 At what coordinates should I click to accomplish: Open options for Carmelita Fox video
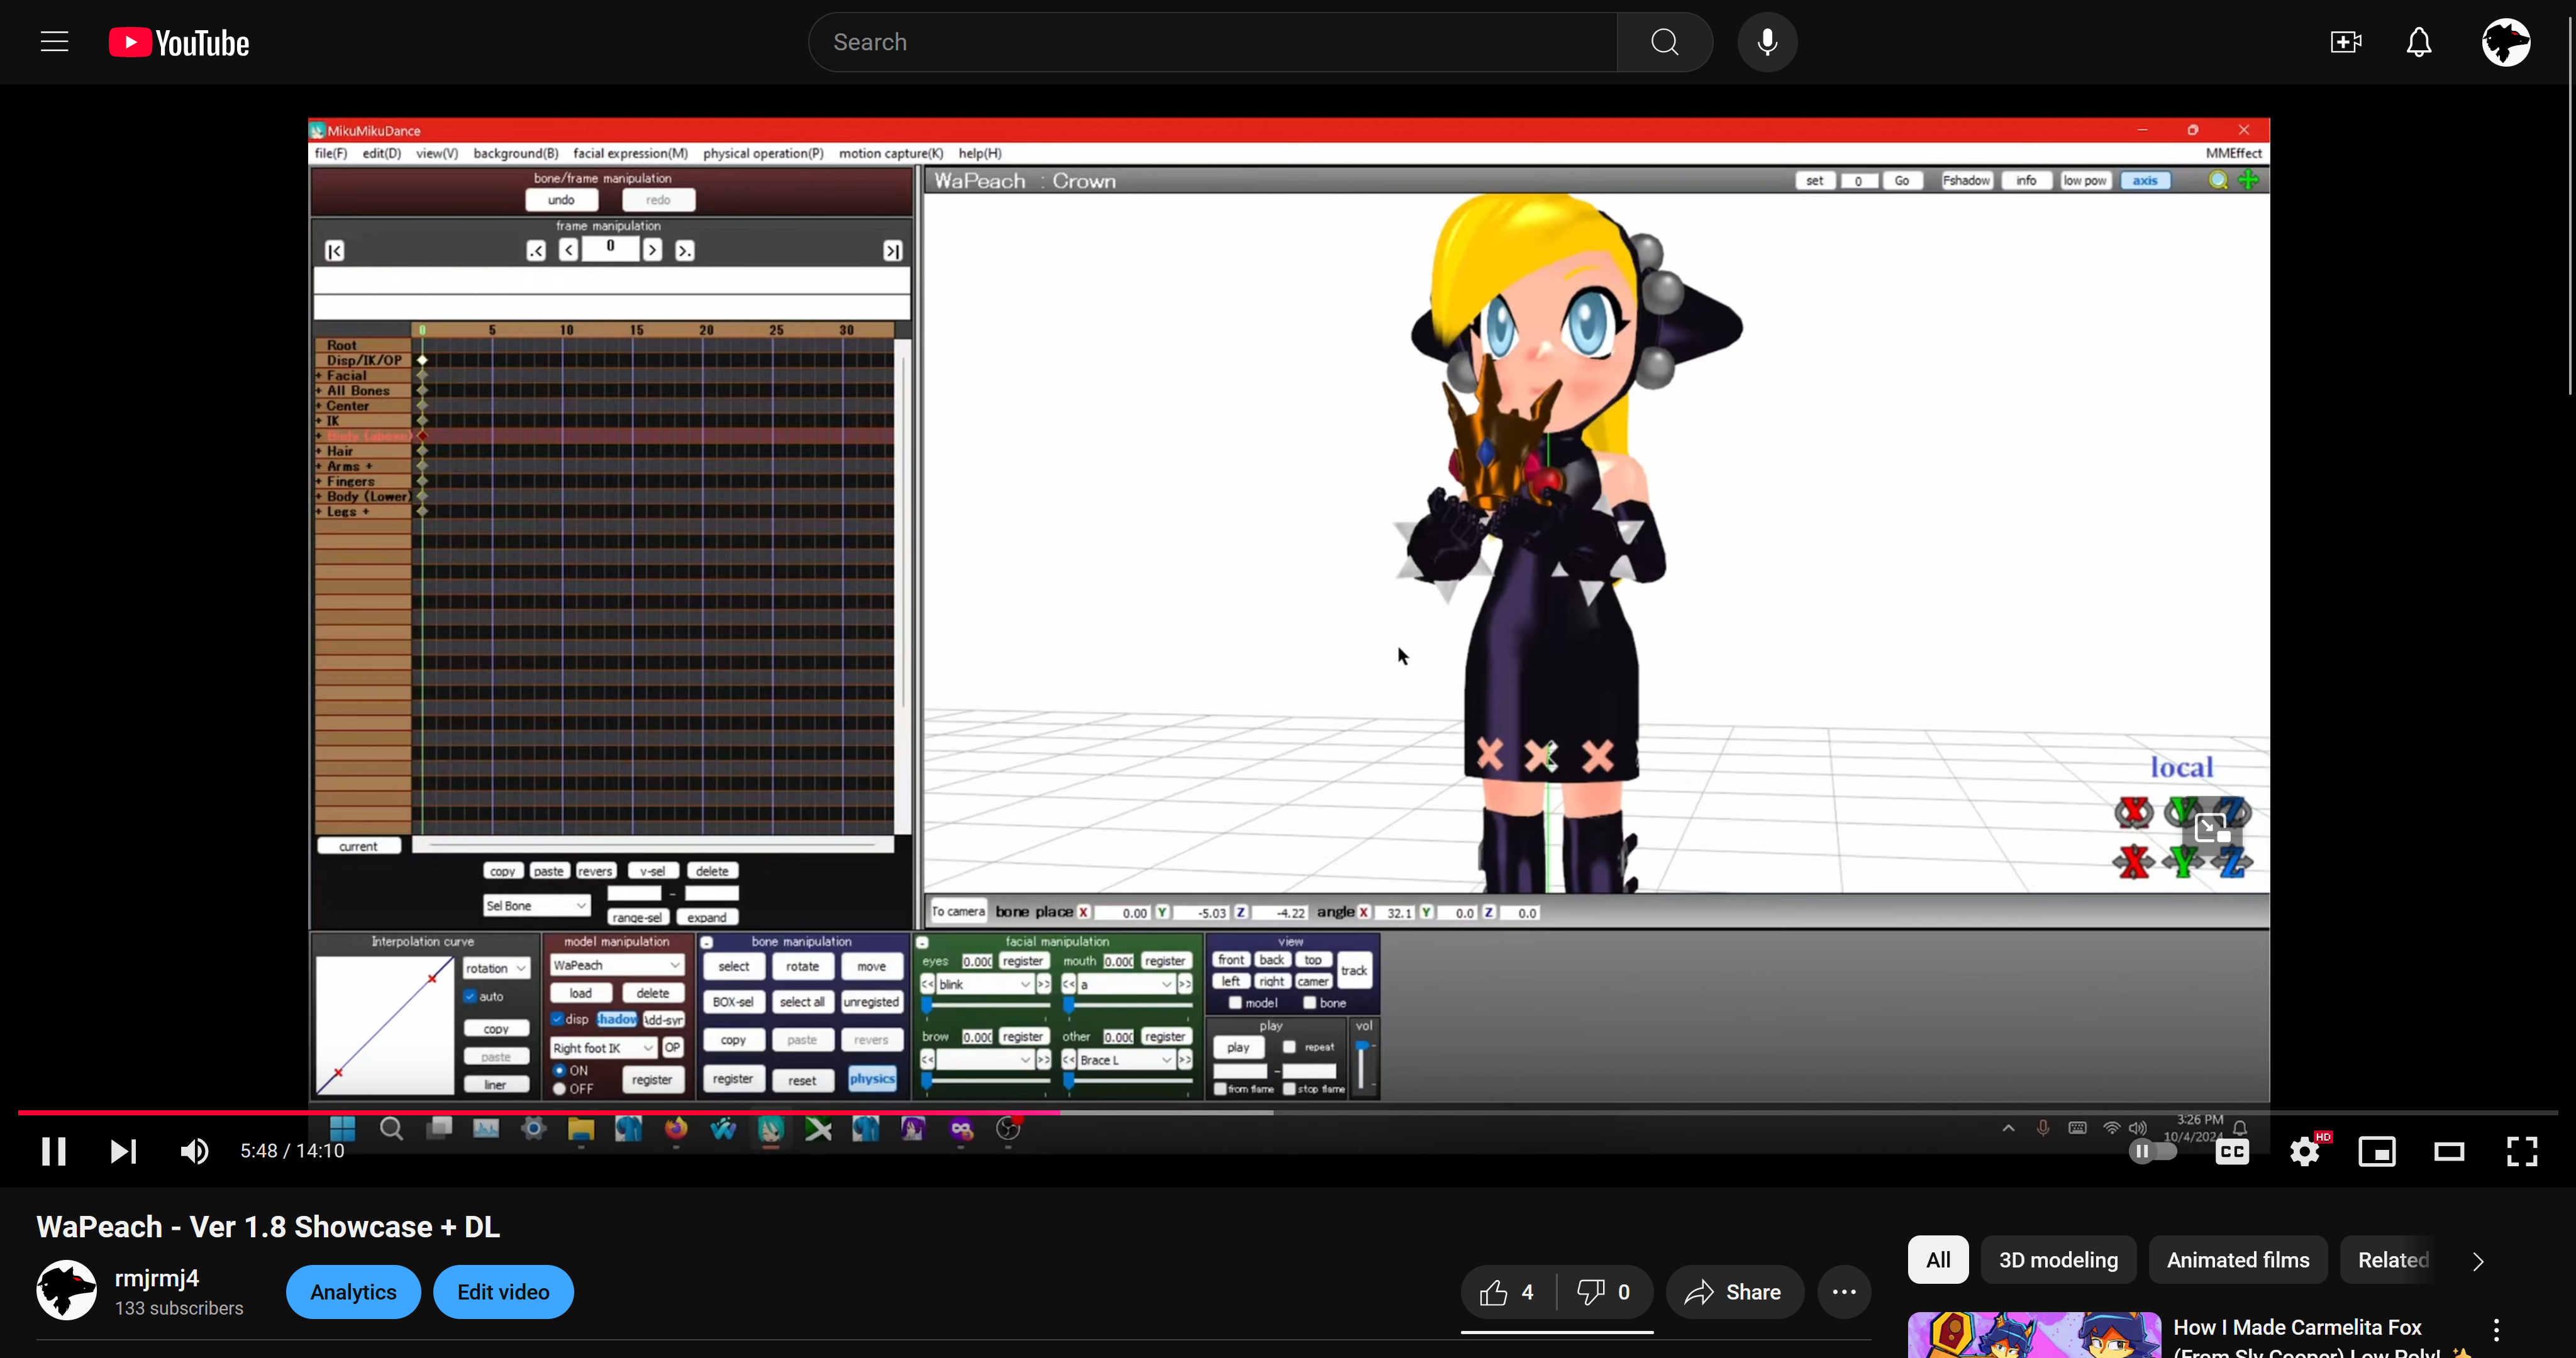pyautogui.click(x=2496, y=1330)
